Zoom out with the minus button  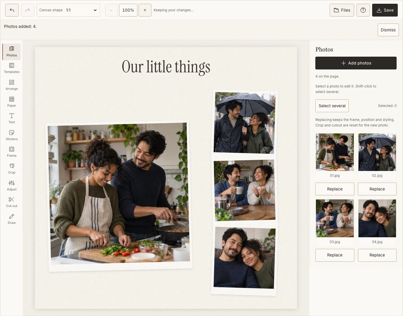pyautogui.click(x=111, y=10)
